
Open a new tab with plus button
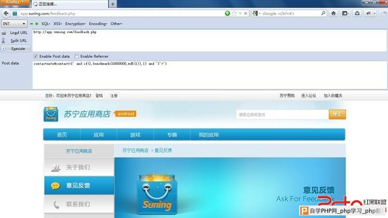coord(113,4)
